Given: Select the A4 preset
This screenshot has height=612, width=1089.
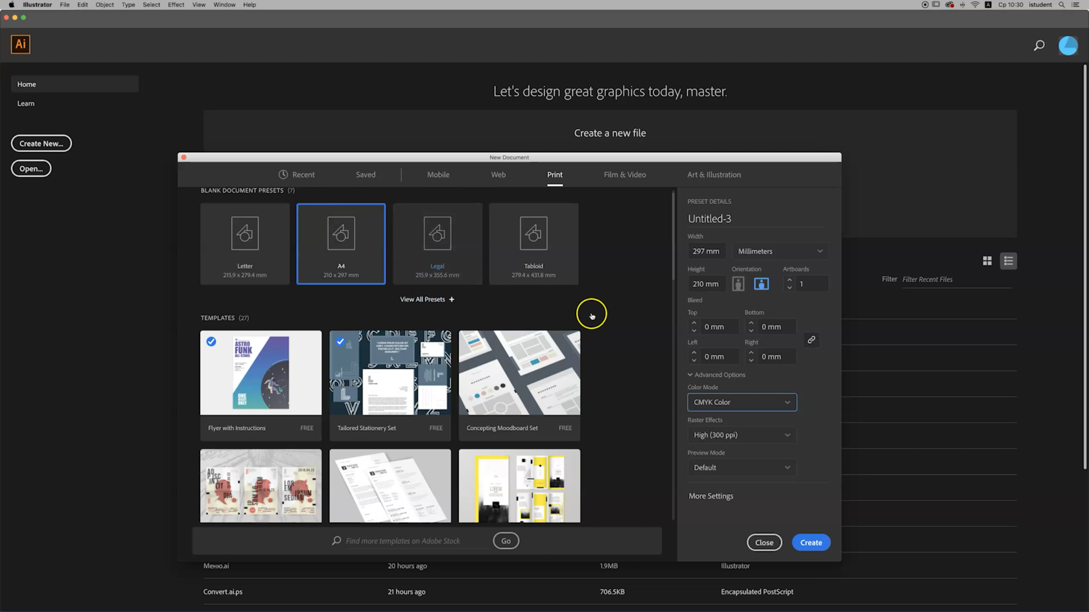Looking at the screenshot, I should [x=341, y=244].
